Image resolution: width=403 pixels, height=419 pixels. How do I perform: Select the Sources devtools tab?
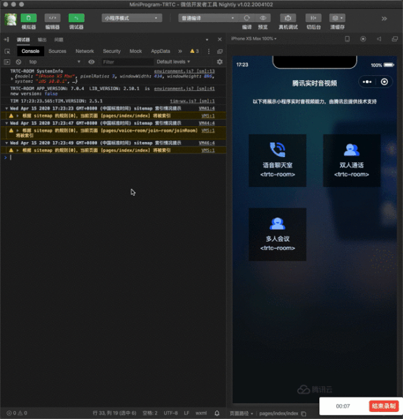coord(57,51)
